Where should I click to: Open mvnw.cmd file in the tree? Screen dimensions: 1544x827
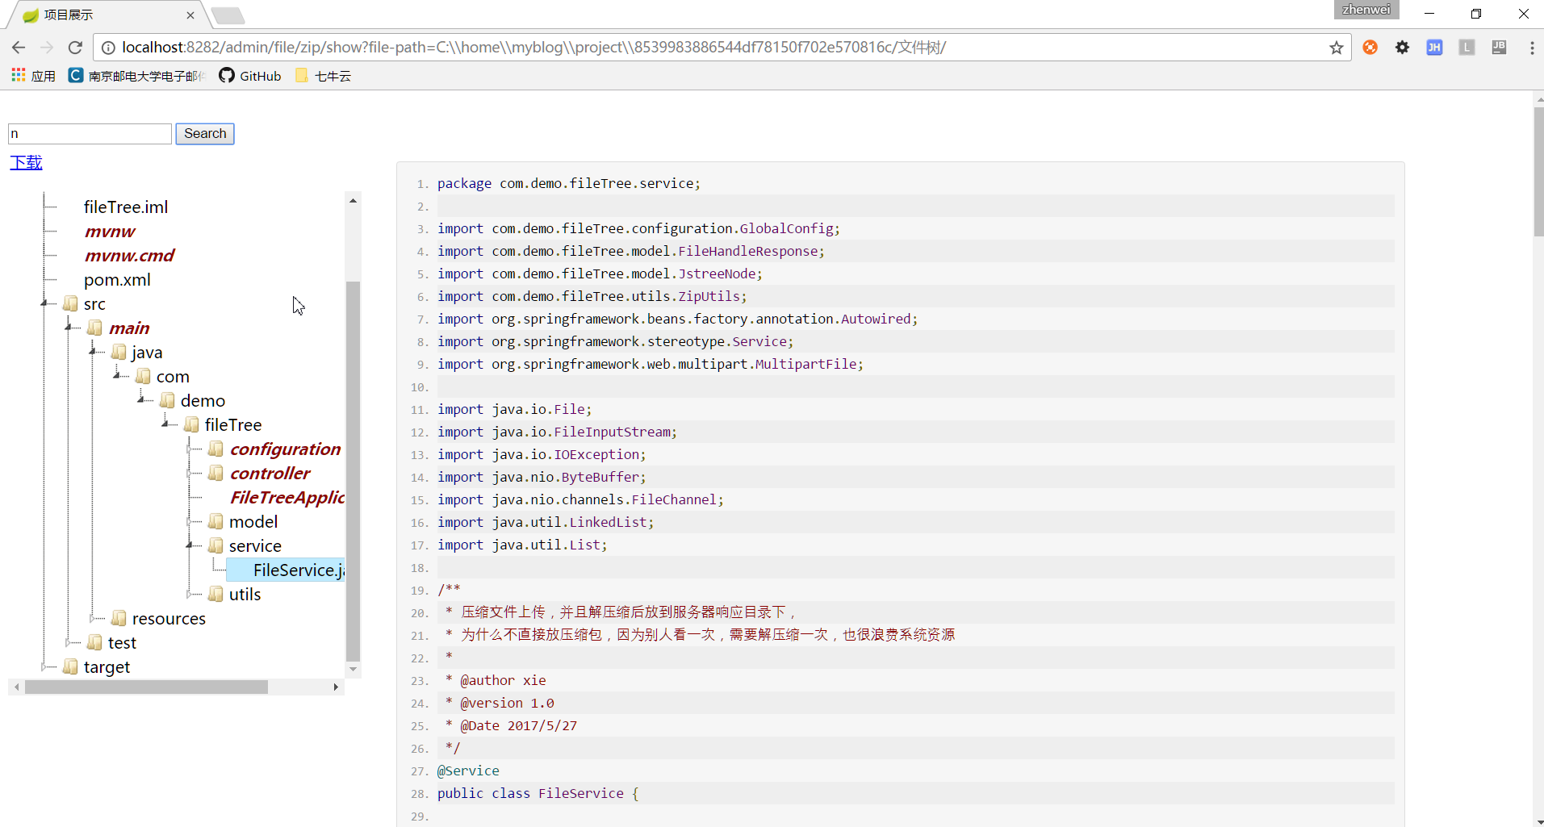point(130,255)
